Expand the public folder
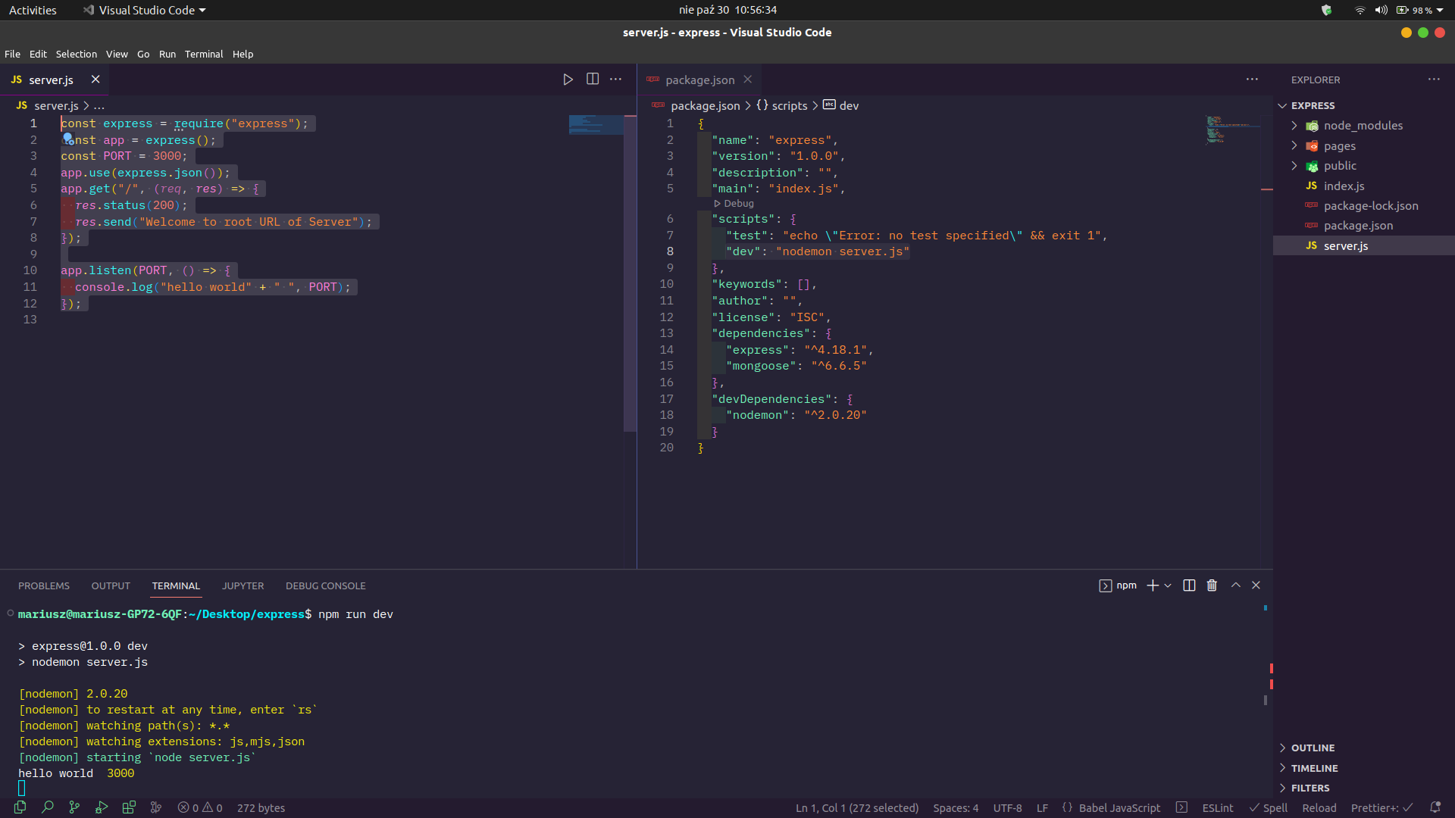 click(x=1340, y=166)
